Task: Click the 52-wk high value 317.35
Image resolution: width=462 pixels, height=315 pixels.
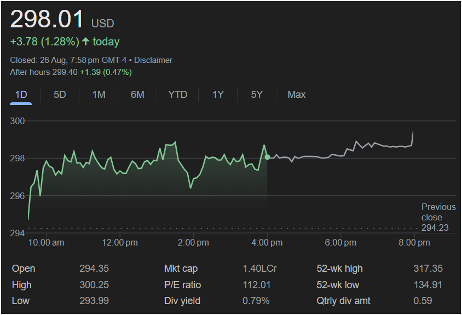Action: (428, 269)
